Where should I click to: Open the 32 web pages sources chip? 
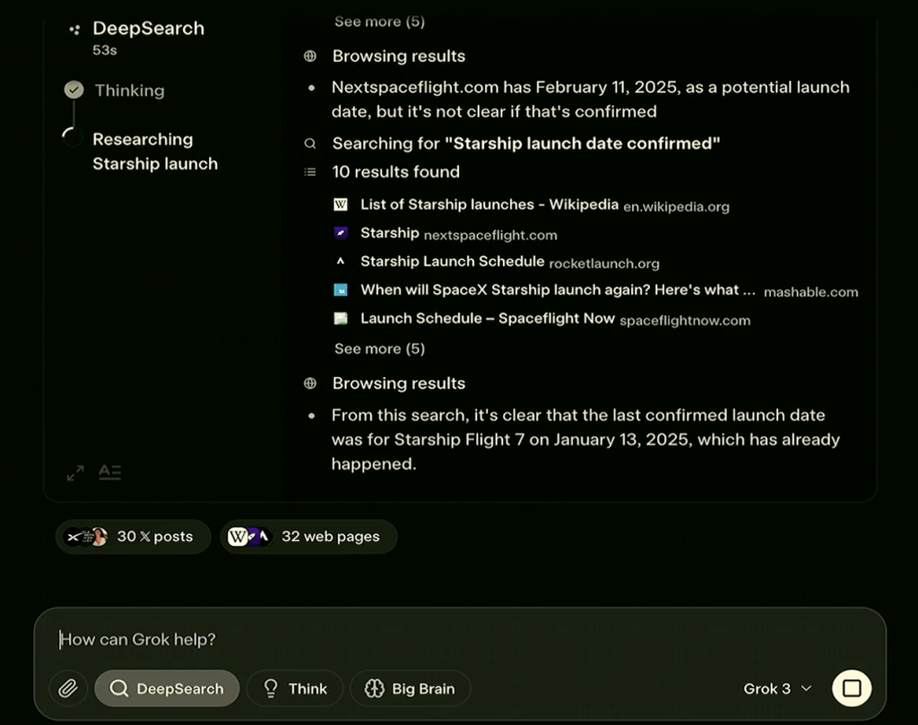[308, 537]
